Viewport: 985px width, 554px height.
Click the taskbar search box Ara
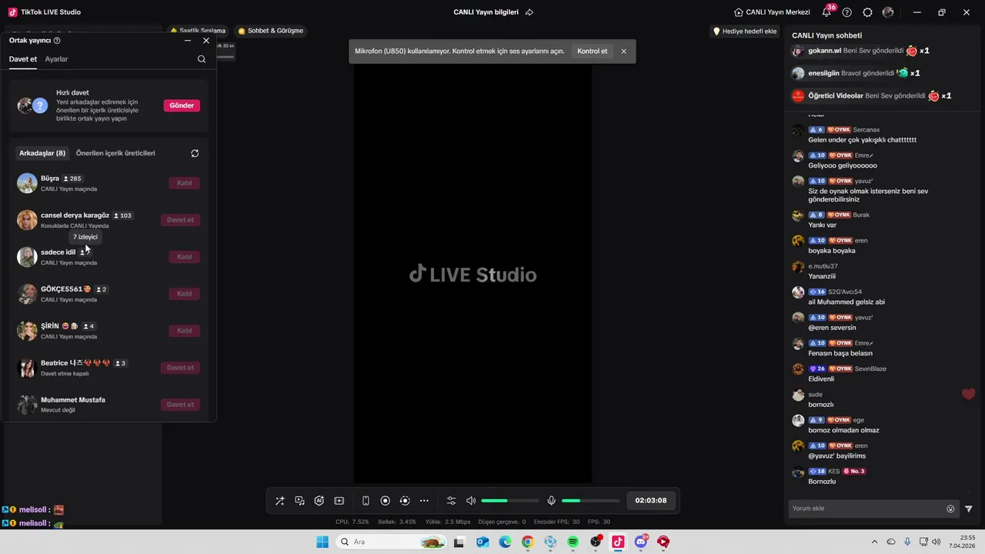pos(390,542)
